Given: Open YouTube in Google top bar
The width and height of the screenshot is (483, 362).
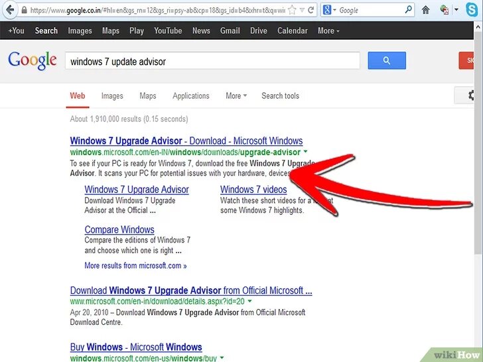Looking at the screenshot, I should coord(168,30).
